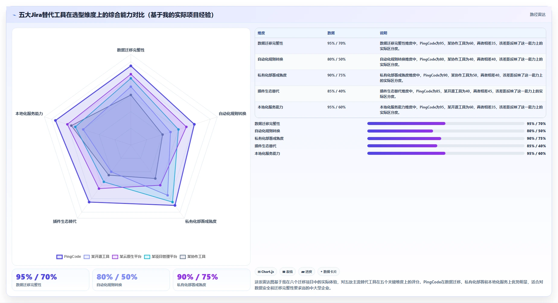Click the 85% / 40% value in the table
Image resolution: width=558 pixels, height=303 pixels.
[336, 91]
